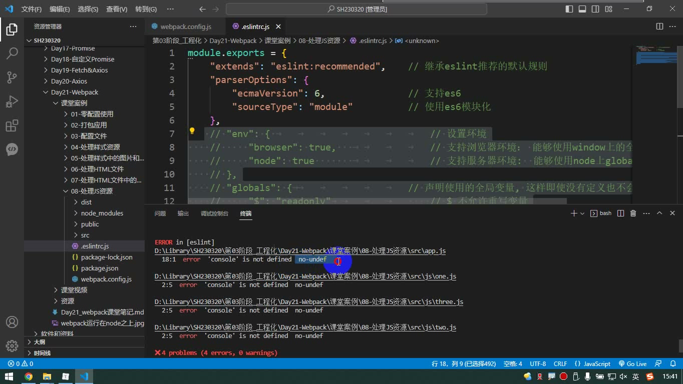The height and width of the screenshot is (384, 683).
Task: Kill terminal with the trash icon
Action: (633, 213)
